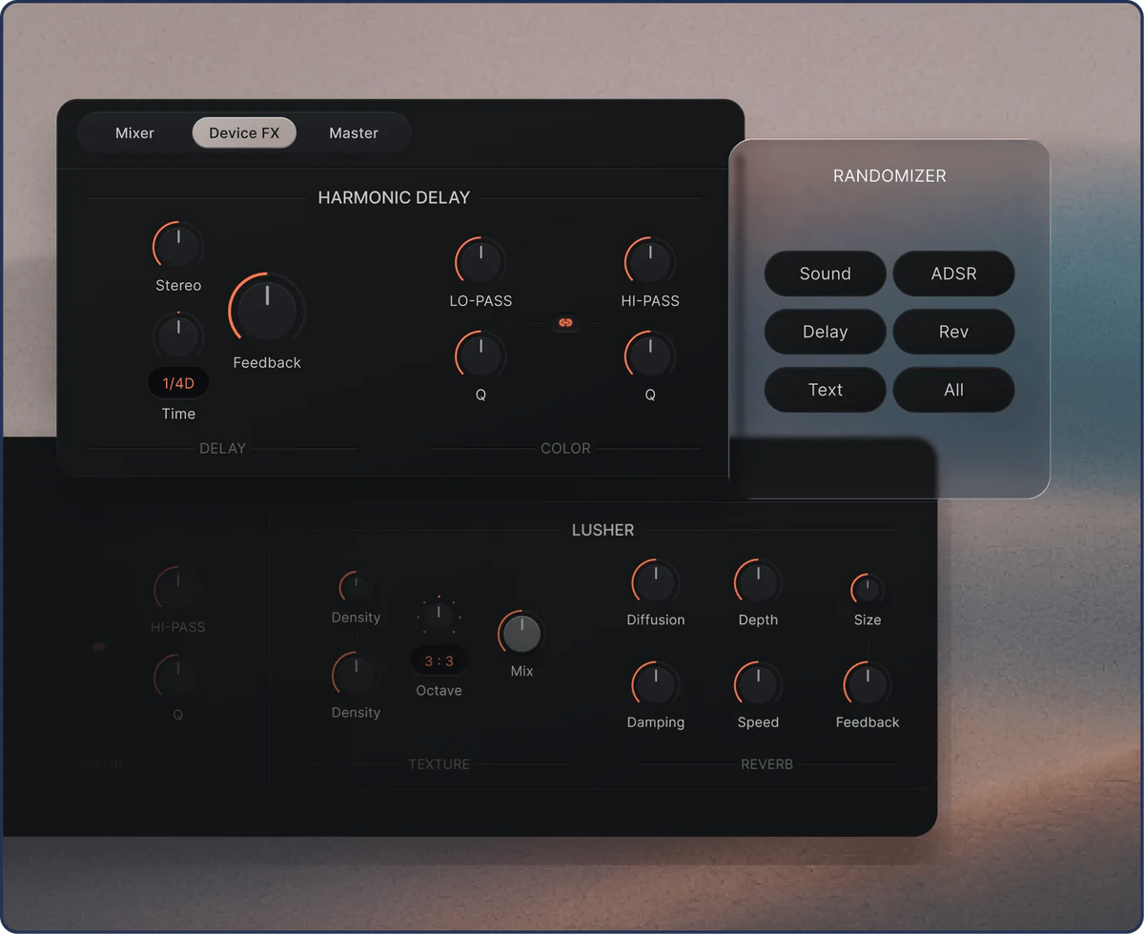Click the Damping knob
1144x934 pixels.
(x=656, y=684)
